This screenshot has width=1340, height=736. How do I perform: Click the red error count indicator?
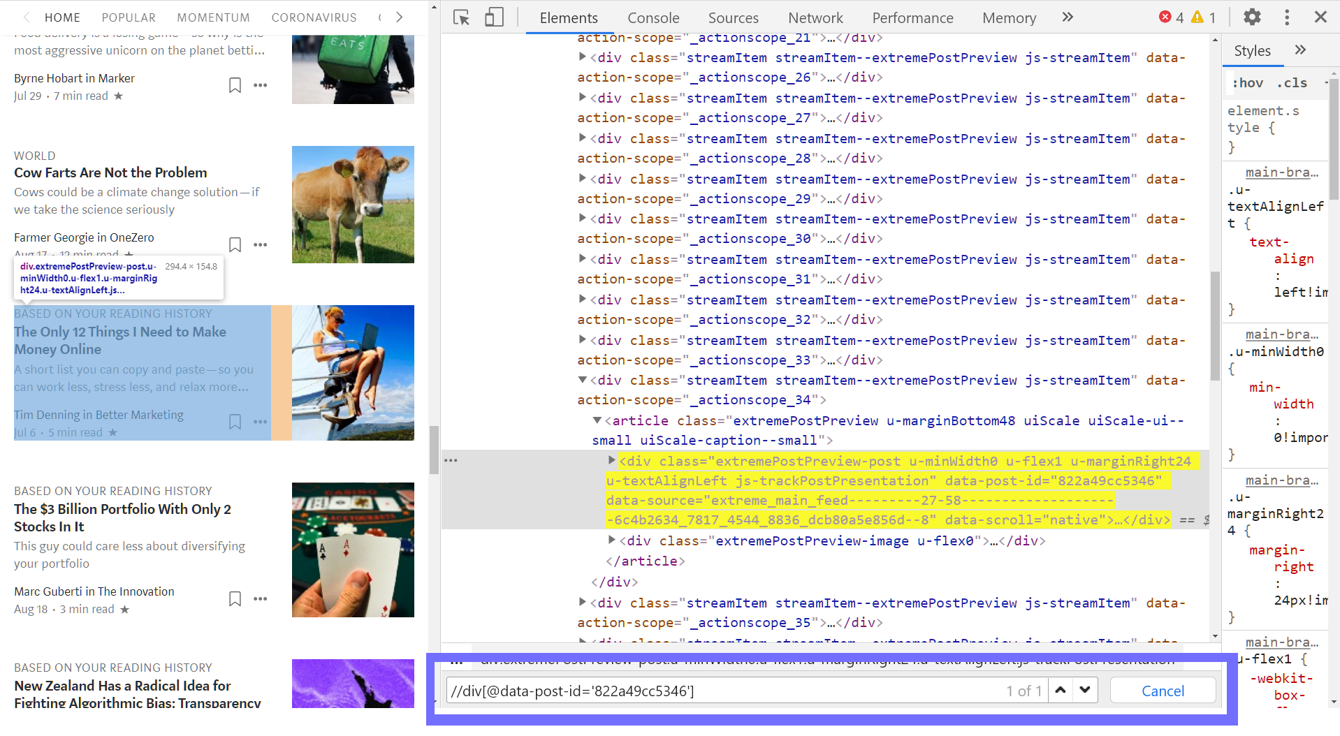coord(1172,17)
